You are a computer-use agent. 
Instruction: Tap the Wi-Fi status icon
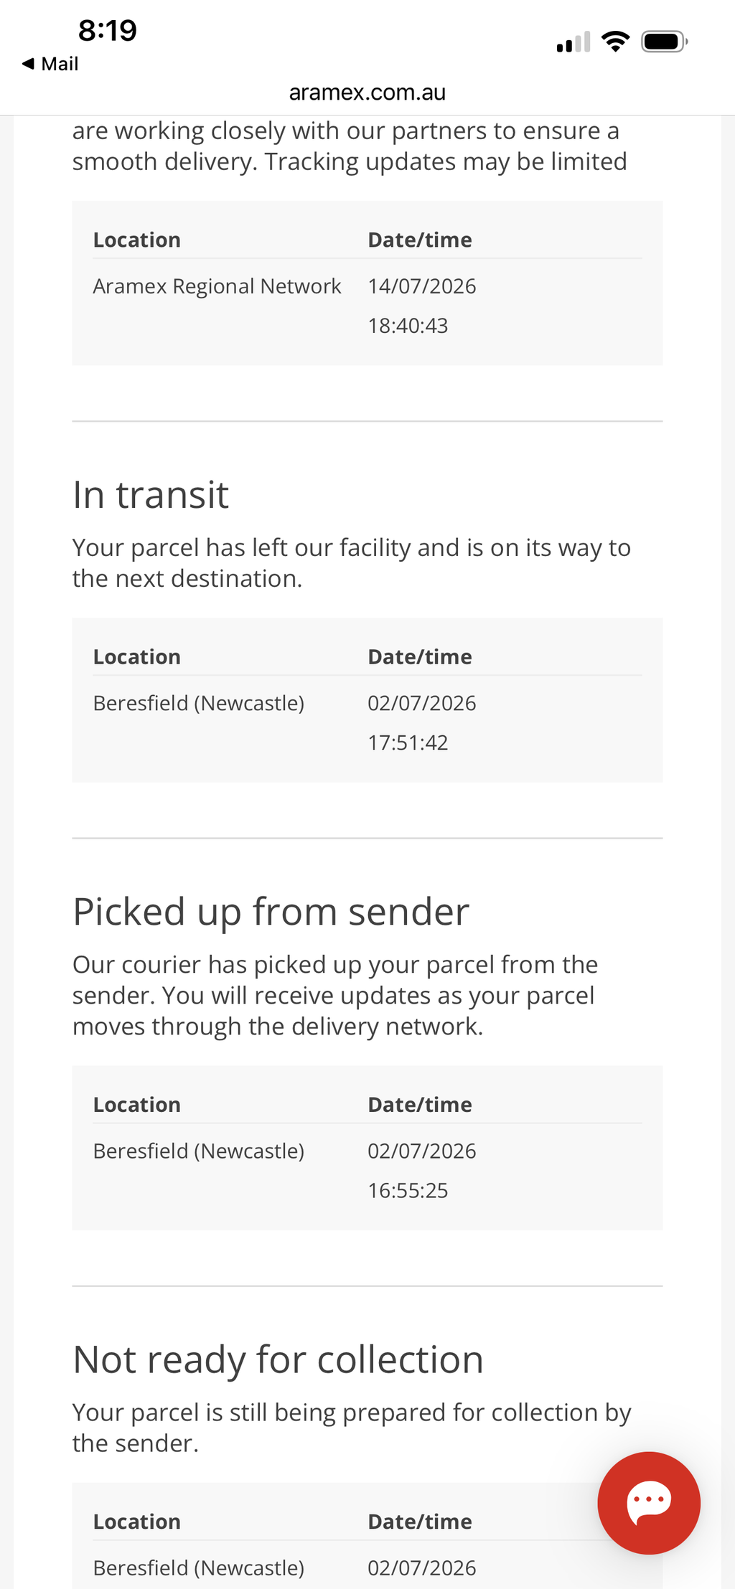pos(615,42)
